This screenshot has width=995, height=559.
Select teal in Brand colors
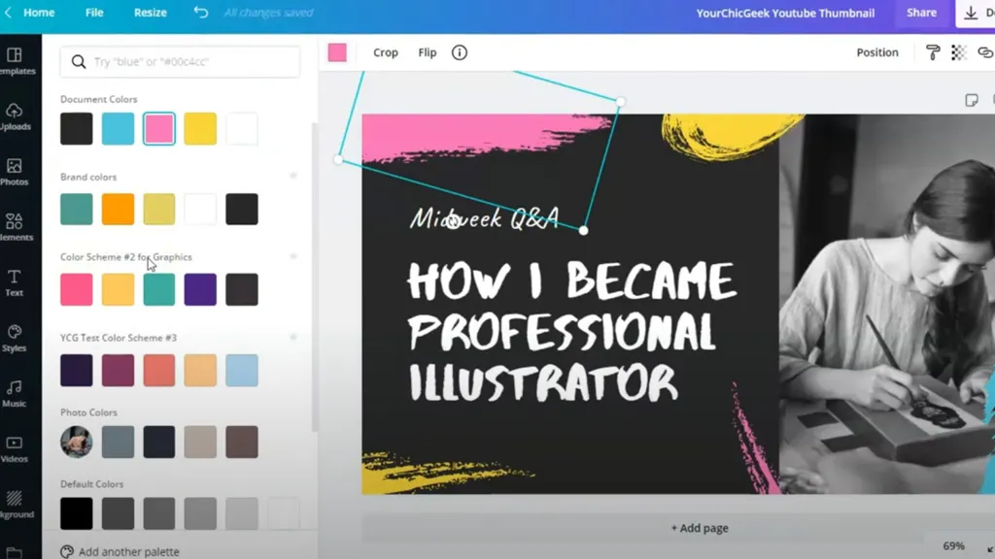tap(77, 210)
